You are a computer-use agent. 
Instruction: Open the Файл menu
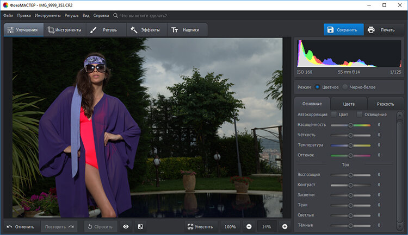(x=8, y=16)
